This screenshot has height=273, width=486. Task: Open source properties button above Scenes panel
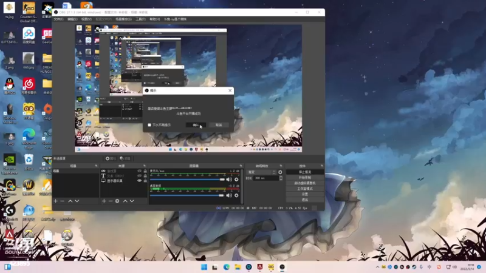(111, 158)
